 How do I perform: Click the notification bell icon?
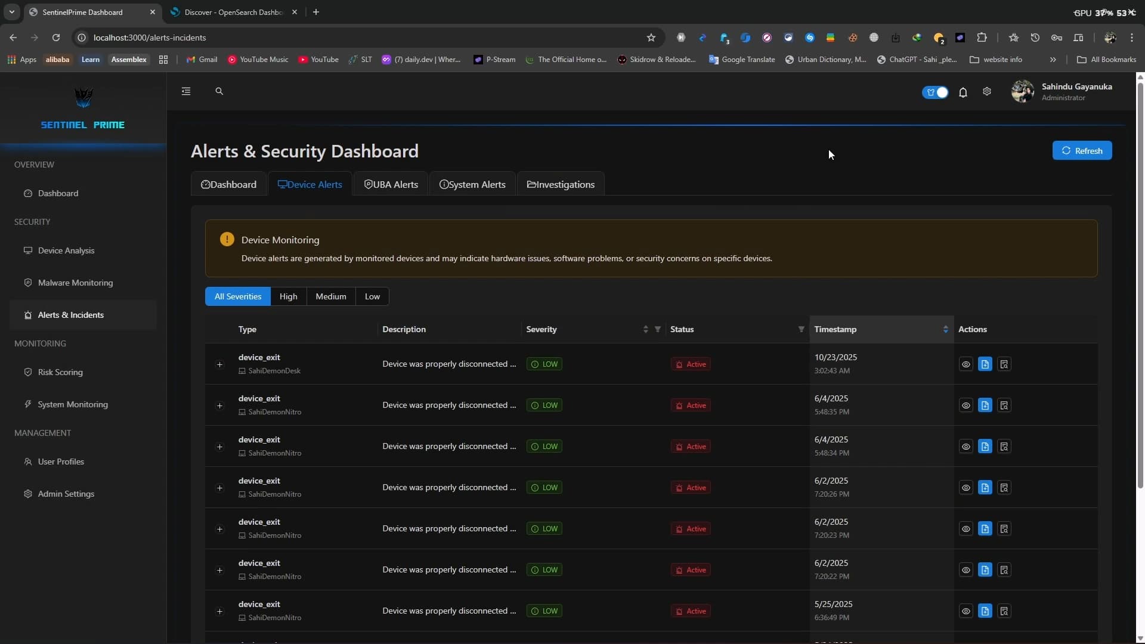pyautogui.click(x=963, y=92)
